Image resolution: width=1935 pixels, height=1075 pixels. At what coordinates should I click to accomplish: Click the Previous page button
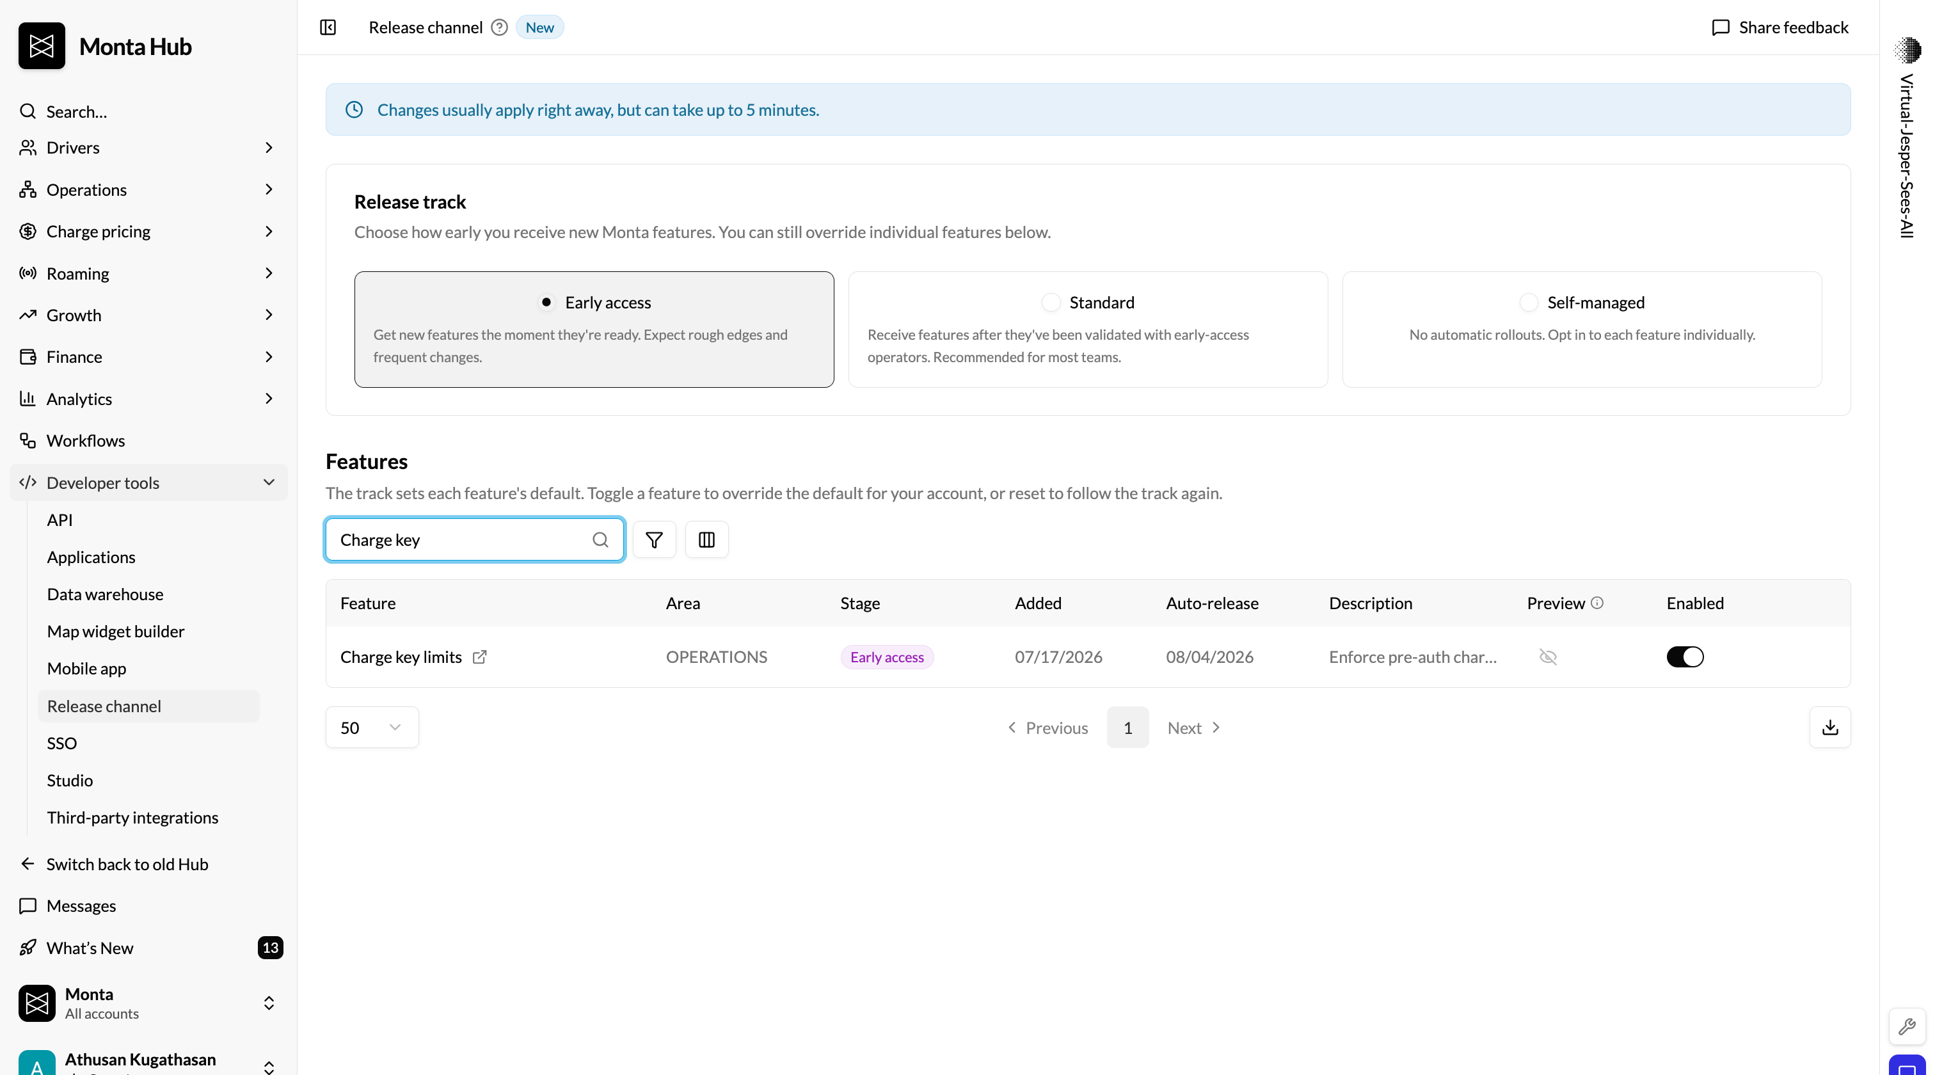click(x=1047, y=727)
